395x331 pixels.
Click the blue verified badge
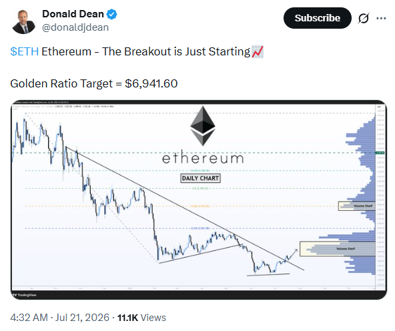click(111, 14)
